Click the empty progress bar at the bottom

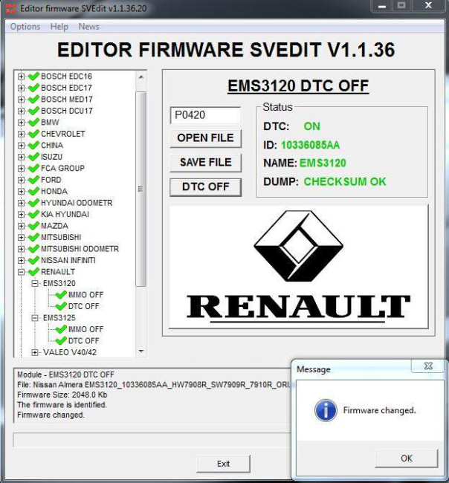(151, 440)
